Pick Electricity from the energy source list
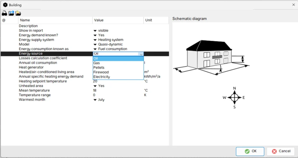The height and width of the screenshot is (158, 298). point(118,77)
